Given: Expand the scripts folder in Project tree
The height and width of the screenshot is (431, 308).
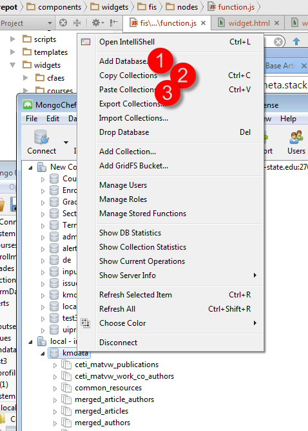Looking at the screenshot, I should click(13, 39).
